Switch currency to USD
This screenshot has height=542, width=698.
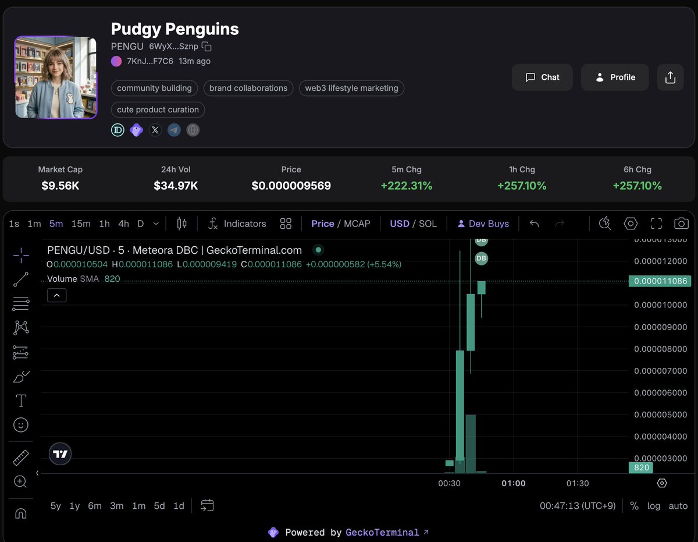[400, 224]
